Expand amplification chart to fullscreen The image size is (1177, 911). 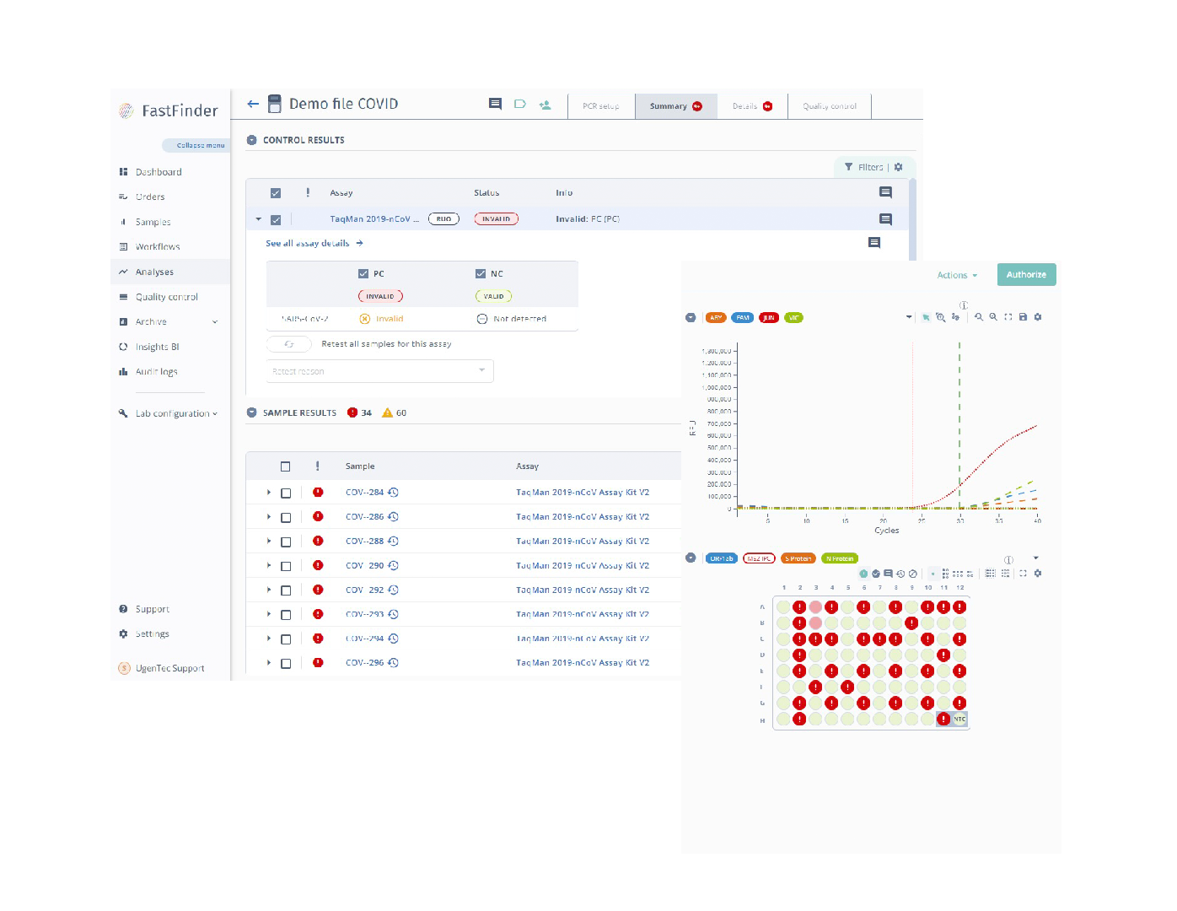(1008, 317)
